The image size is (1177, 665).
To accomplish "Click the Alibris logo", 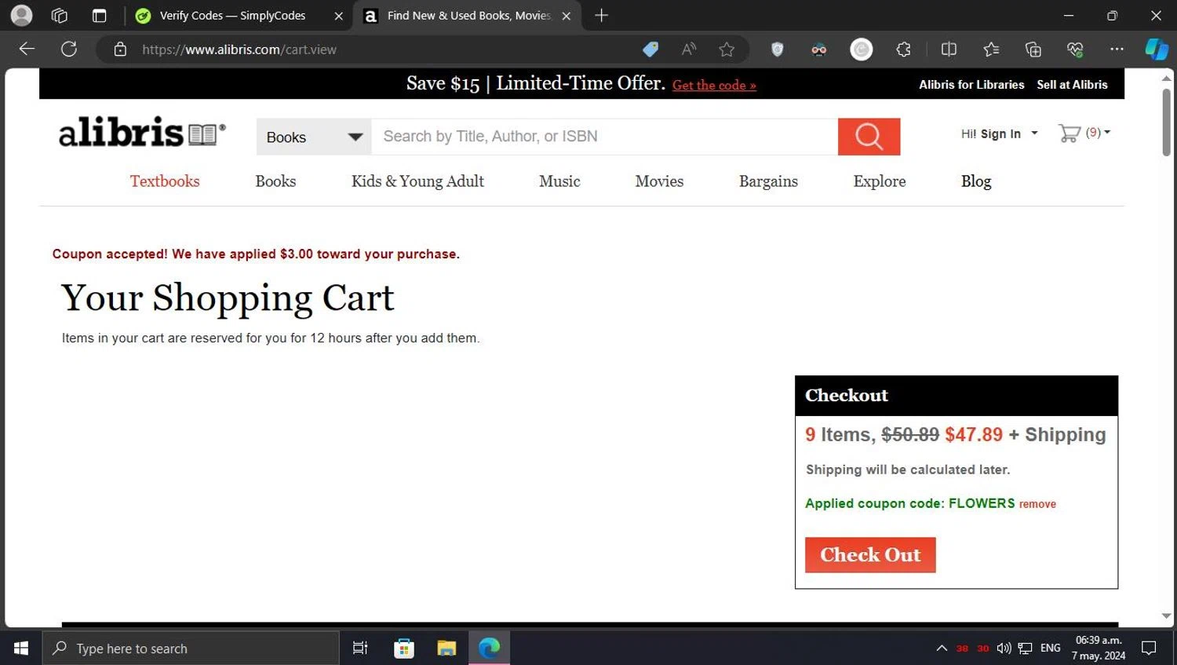I will (142, 133).
